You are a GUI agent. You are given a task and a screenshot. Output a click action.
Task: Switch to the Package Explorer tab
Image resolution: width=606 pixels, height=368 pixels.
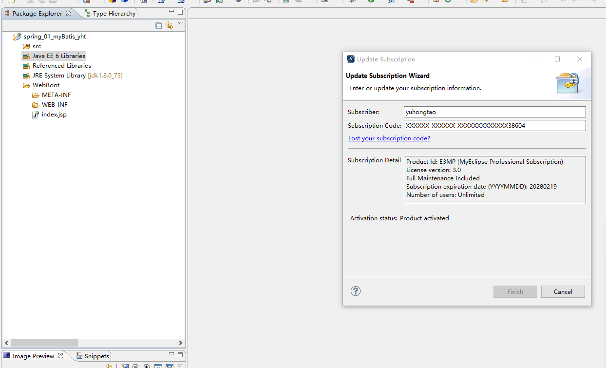click(37, 13)
